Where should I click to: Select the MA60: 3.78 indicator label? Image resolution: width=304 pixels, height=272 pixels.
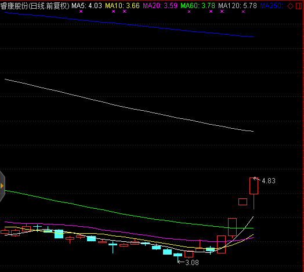(198, 6)
